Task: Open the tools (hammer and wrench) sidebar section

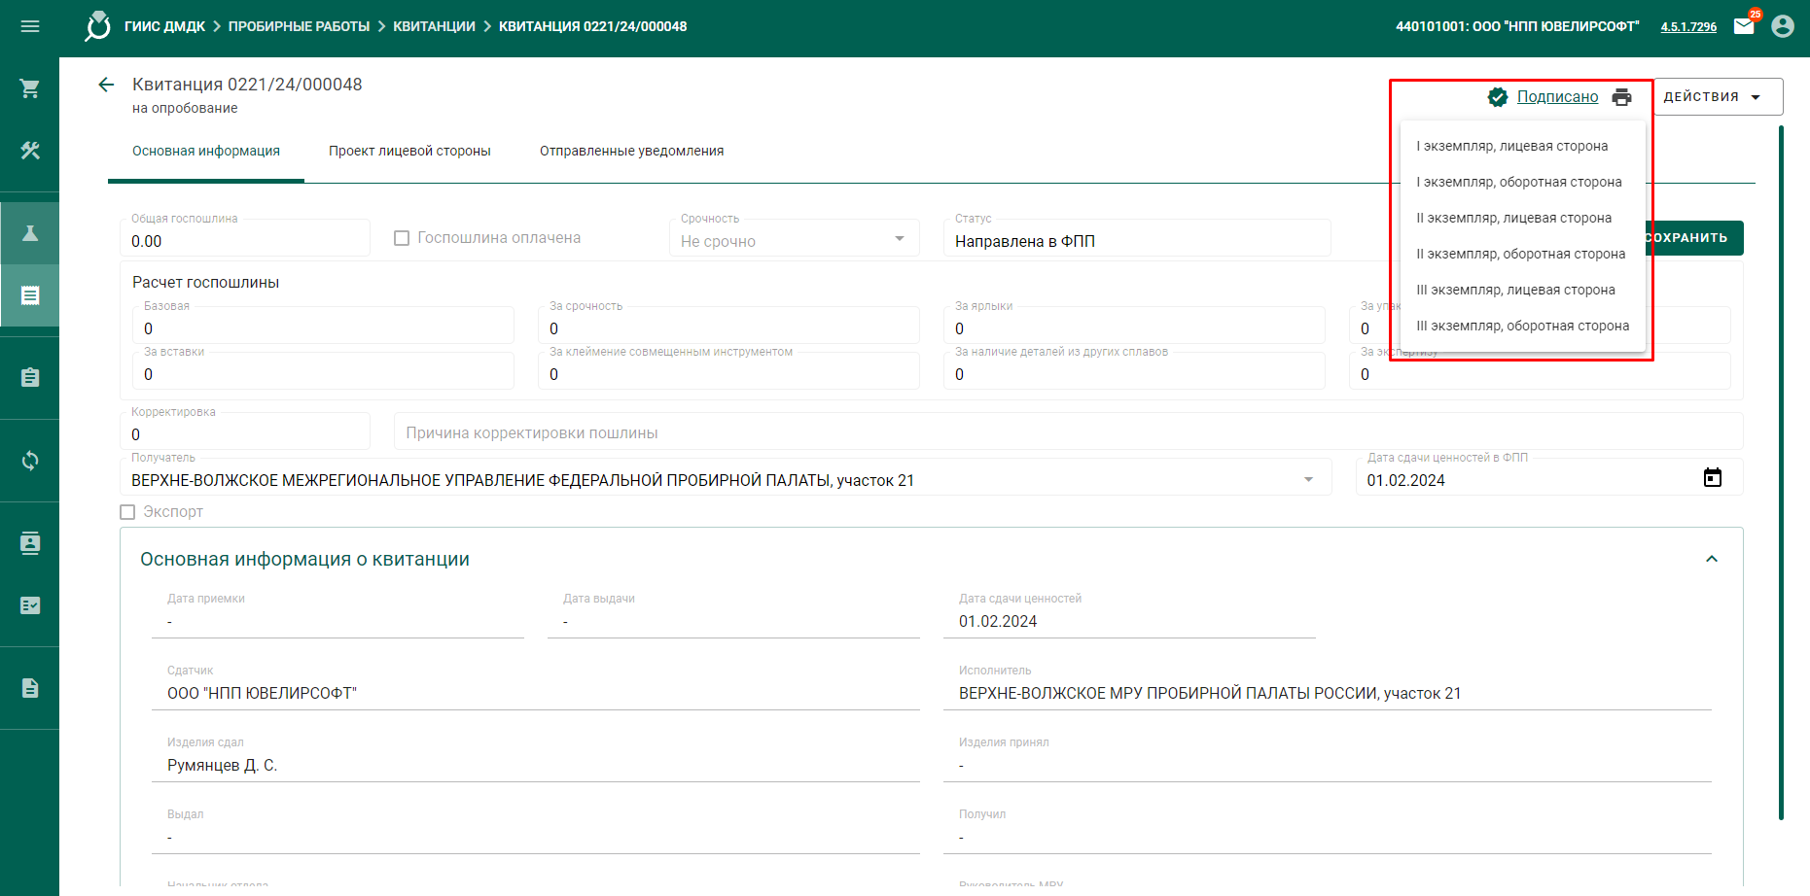Action: (30, 151)
